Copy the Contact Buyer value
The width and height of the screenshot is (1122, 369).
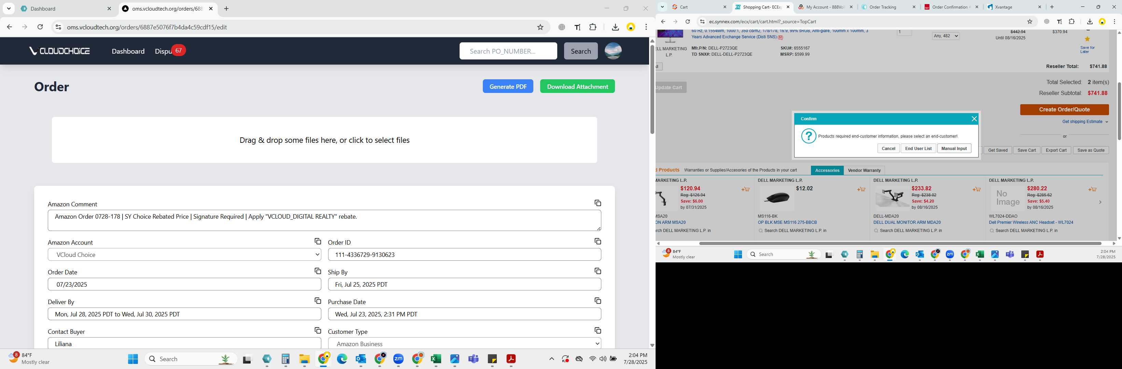click(x=318, y=331)
